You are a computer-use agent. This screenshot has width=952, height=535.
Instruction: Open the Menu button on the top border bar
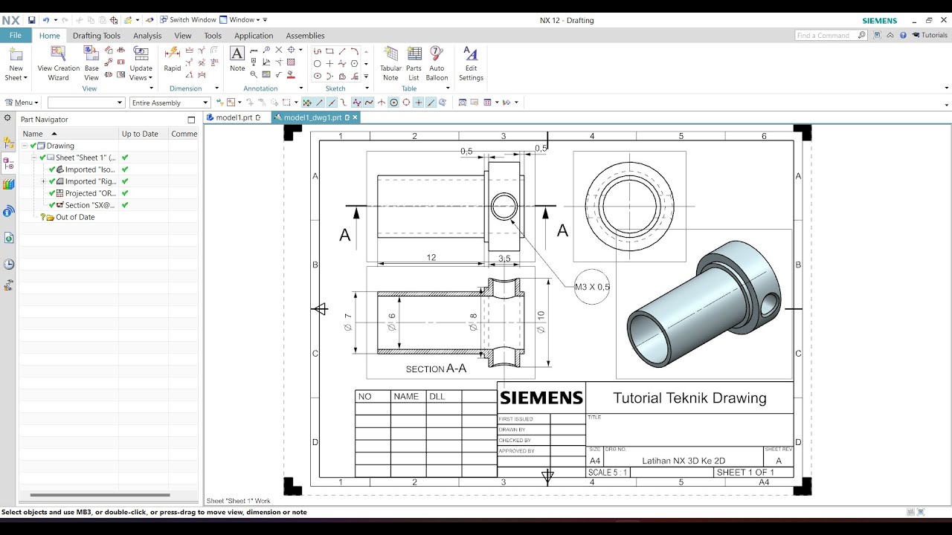pyautogui.click(x=22, y=103)
